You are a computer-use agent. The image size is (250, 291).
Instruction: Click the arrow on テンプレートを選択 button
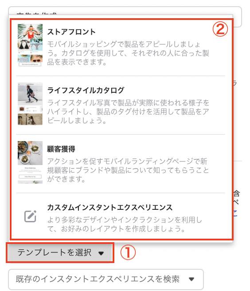101,253
